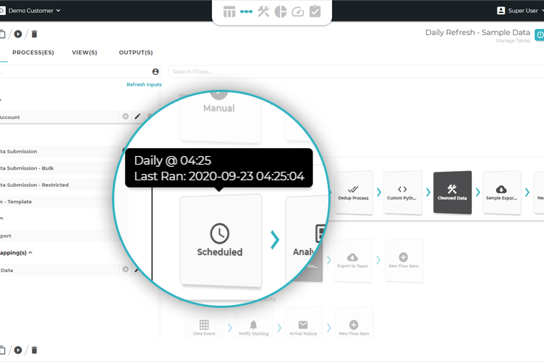
Task: Switch to the PROCESS(ES) tab
Action: pyautogui.click(x=33, y=53)
